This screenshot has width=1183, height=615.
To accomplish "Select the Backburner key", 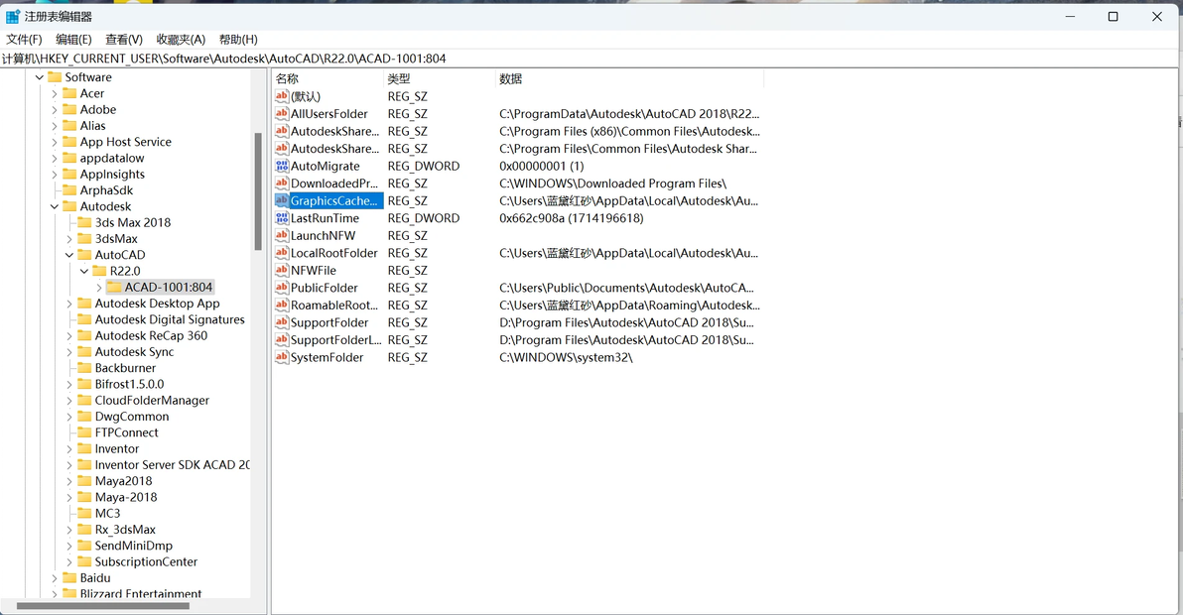I will click(125, 368).
